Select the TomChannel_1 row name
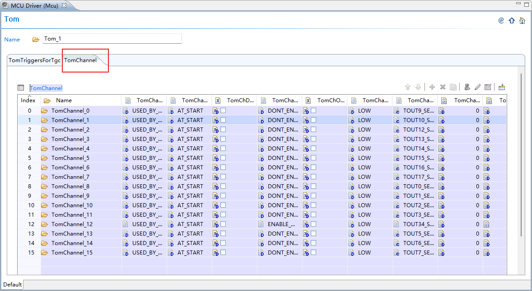Image resolution: width=532 pixels, height=291 pixels. [70, 120]
